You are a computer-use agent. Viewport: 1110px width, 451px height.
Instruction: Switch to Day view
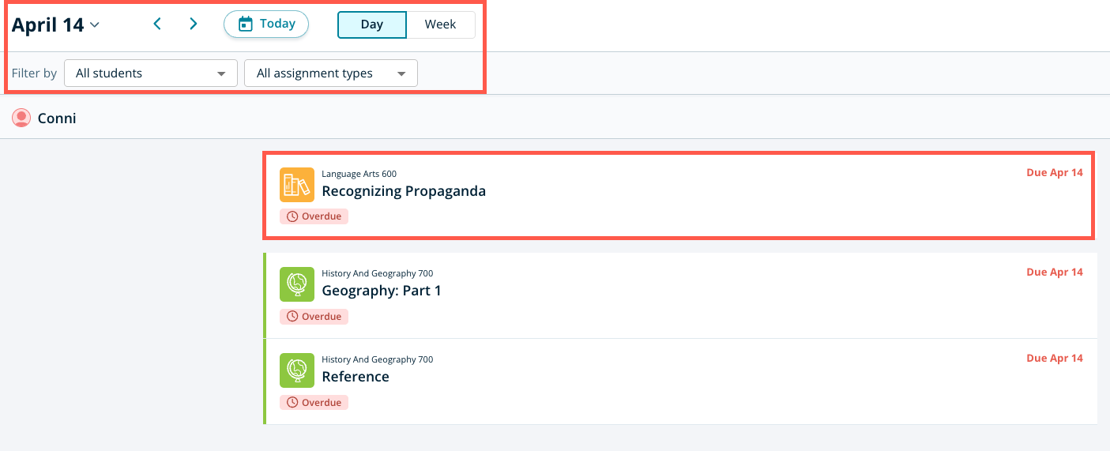click(x=371, y=24)
